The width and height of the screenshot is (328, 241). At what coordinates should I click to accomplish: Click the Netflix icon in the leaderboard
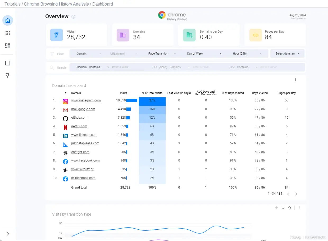pos(65,127)
